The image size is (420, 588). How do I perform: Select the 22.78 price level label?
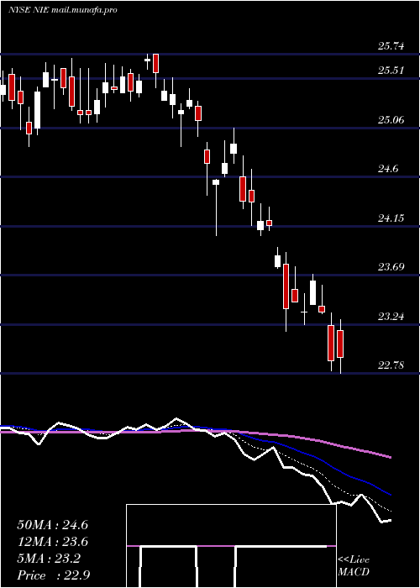[x=391, y=365]
